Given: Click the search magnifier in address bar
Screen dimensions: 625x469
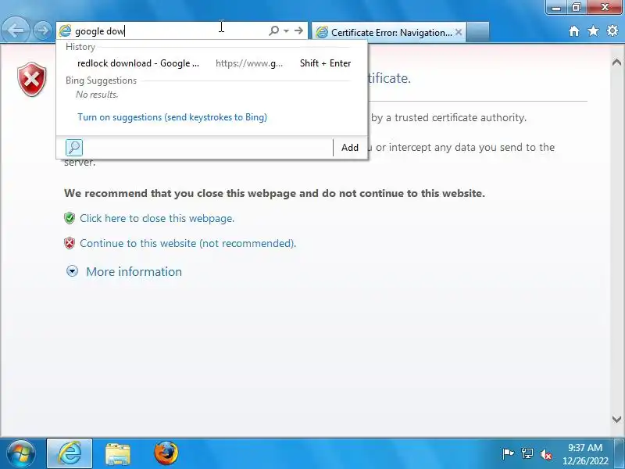Looking at the screenshot, I should point(274,30).
